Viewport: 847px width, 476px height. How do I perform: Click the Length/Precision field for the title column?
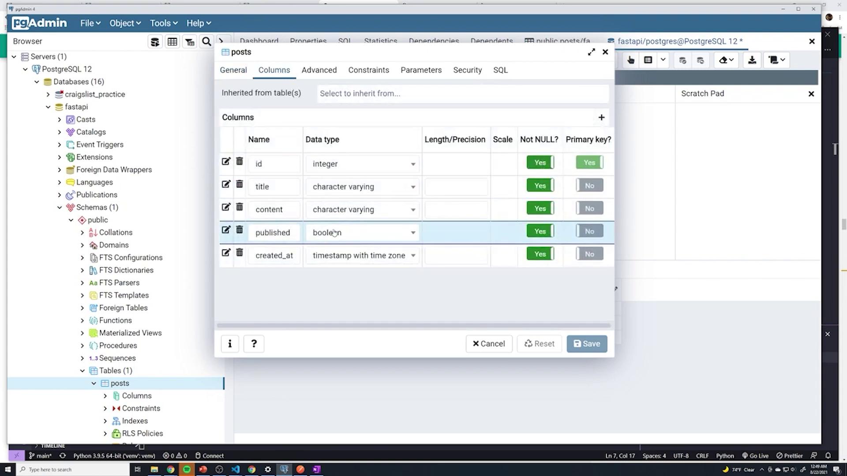pyautogui.click(x=456, y=186)
